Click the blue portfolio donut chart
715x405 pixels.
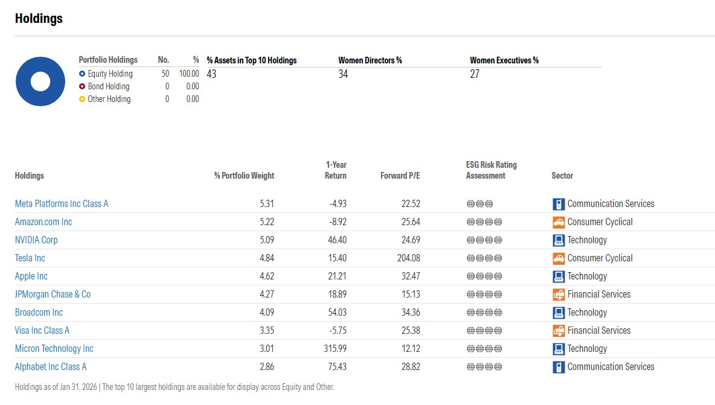pos(40,81)
